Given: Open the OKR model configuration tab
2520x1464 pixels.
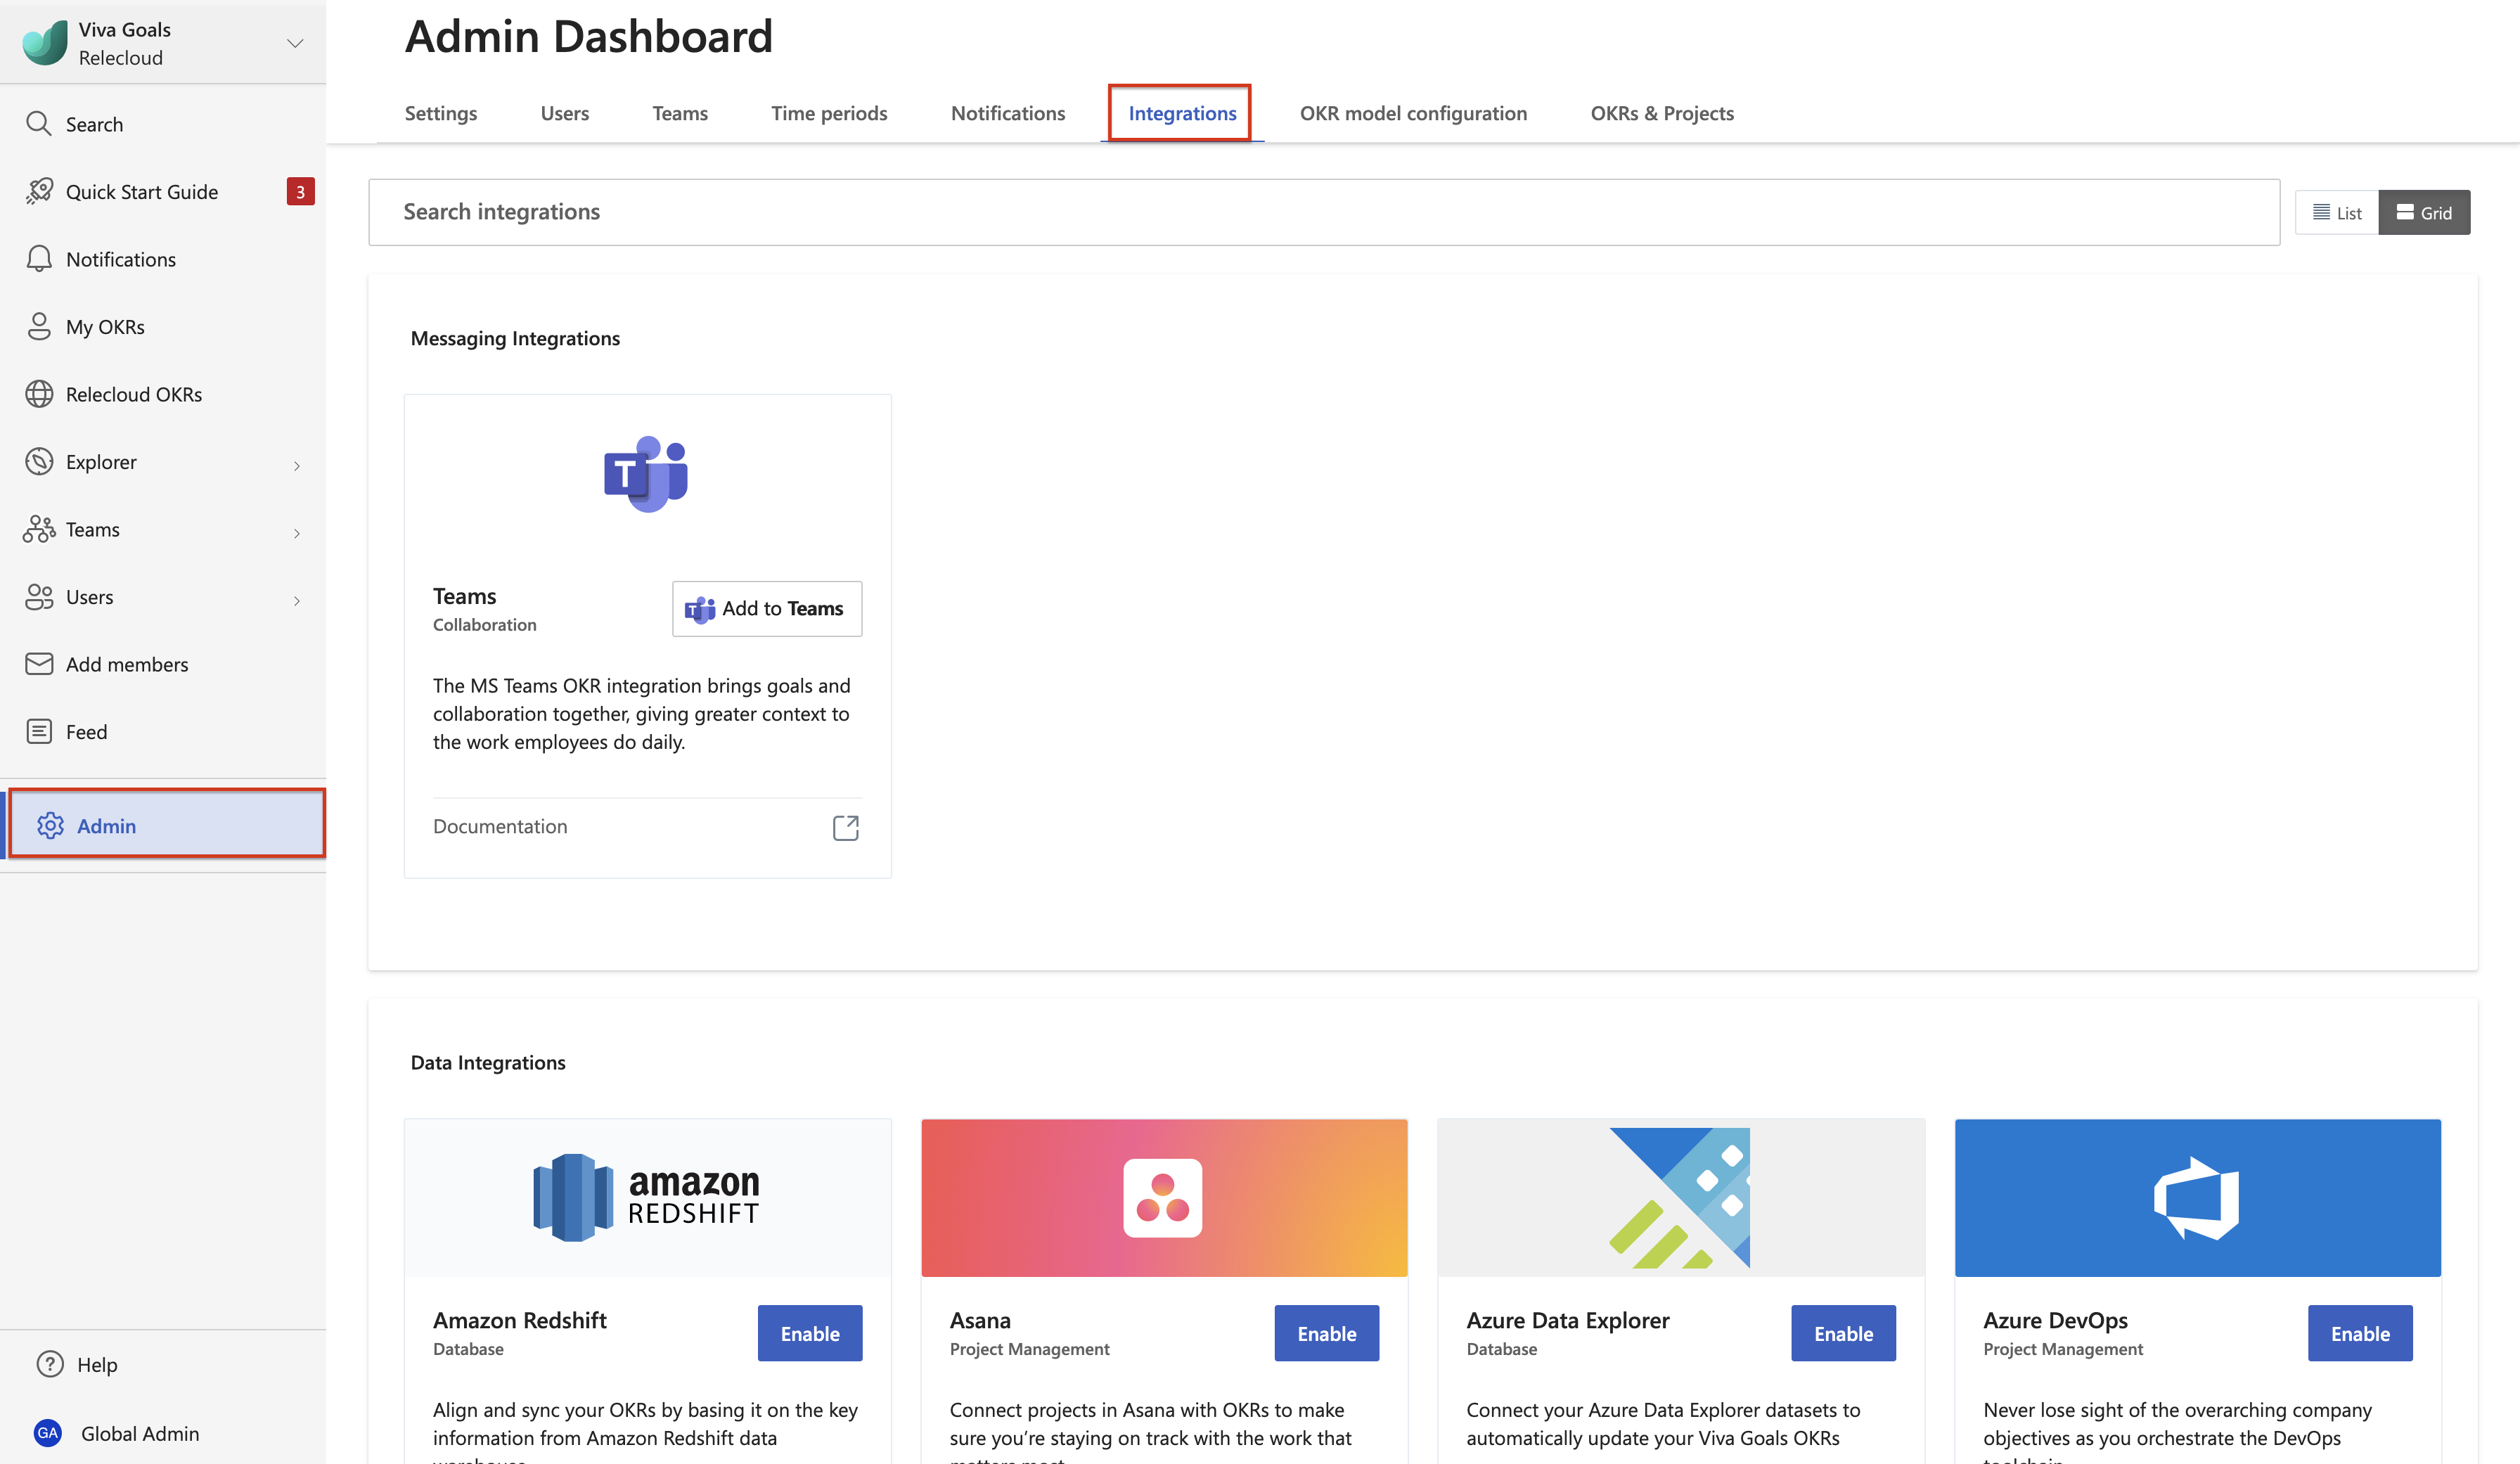Looking at the screenshot, I should tap(1412, 113).
